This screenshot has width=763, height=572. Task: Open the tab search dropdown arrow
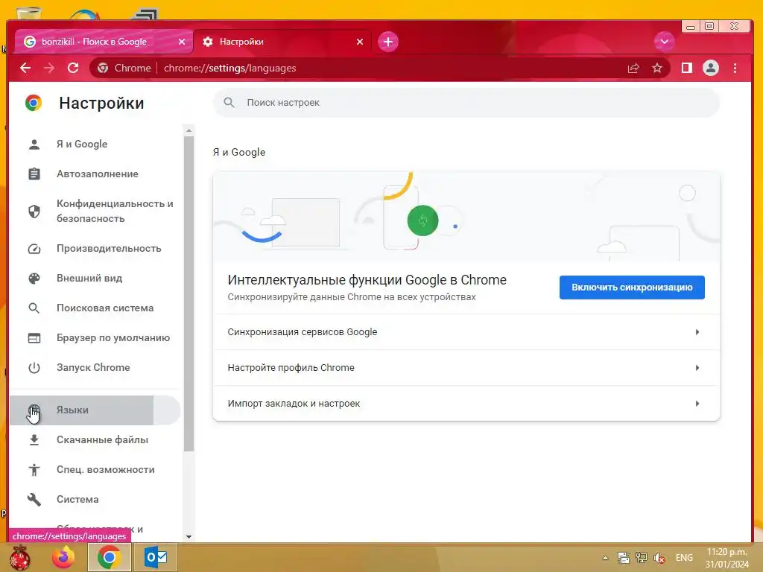(664, 42)
